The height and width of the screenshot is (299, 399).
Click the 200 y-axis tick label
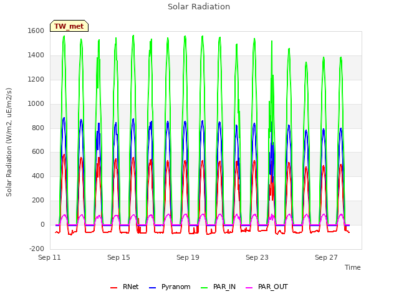point(38,201)
